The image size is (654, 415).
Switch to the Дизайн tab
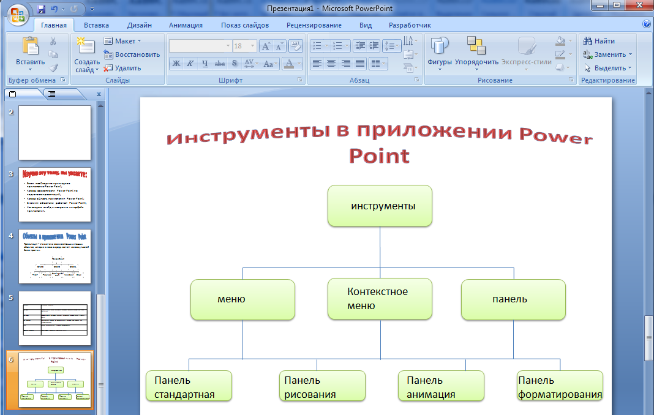pos(139,25)
